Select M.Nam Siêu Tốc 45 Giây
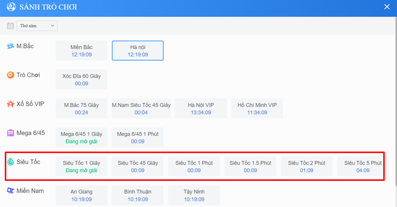The height and width of the screenshot is (207, 397). (x=141, y=108)
